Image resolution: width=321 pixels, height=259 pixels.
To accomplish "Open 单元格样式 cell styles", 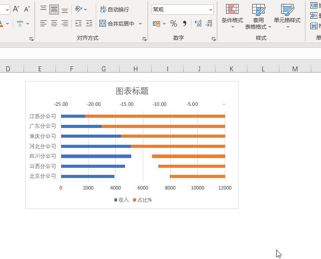I will pos(287,16).
